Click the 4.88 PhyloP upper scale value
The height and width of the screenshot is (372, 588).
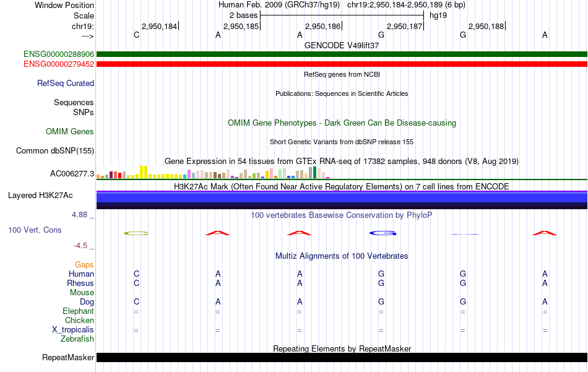click(79, 215)
